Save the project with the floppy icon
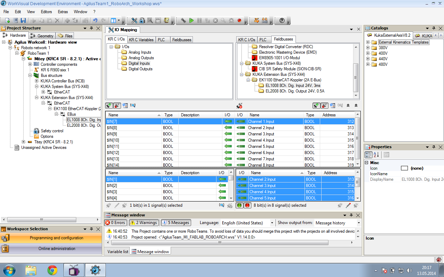Screen dimensions: 444x277 click(x=23, y=21)
